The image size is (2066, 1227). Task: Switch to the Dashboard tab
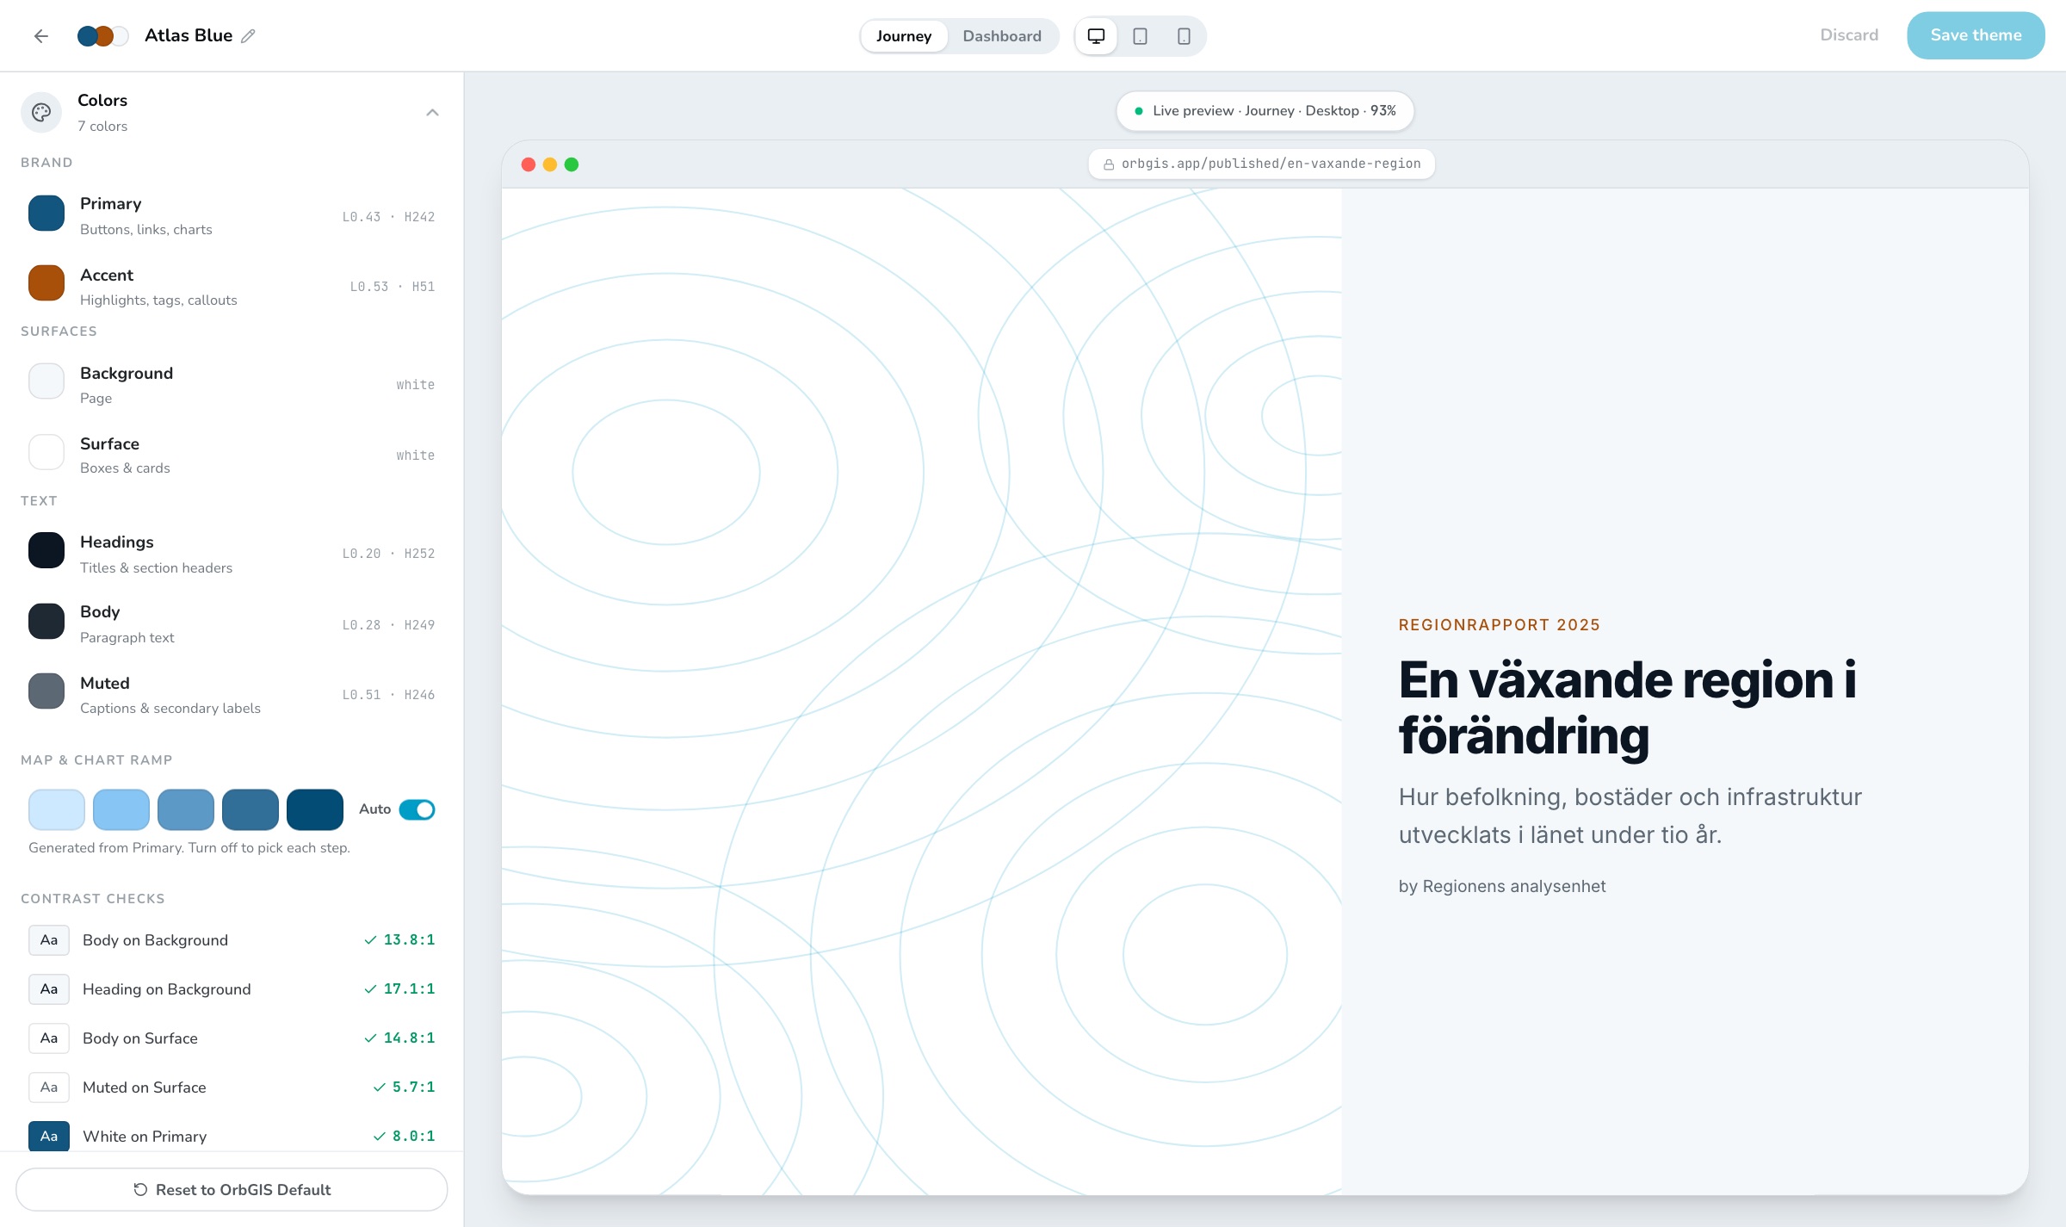(1002, 36)
